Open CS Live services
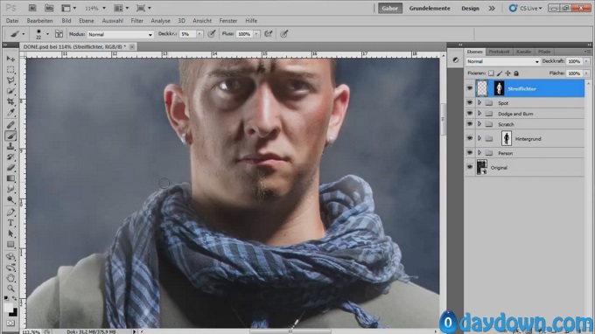The width and height of the screenshot is (595, 334). pos(526,8)
